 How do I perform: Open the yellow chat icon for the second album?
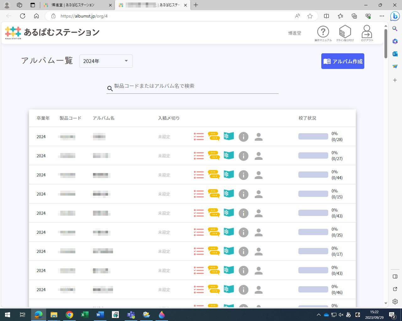[x=214, y=155]
